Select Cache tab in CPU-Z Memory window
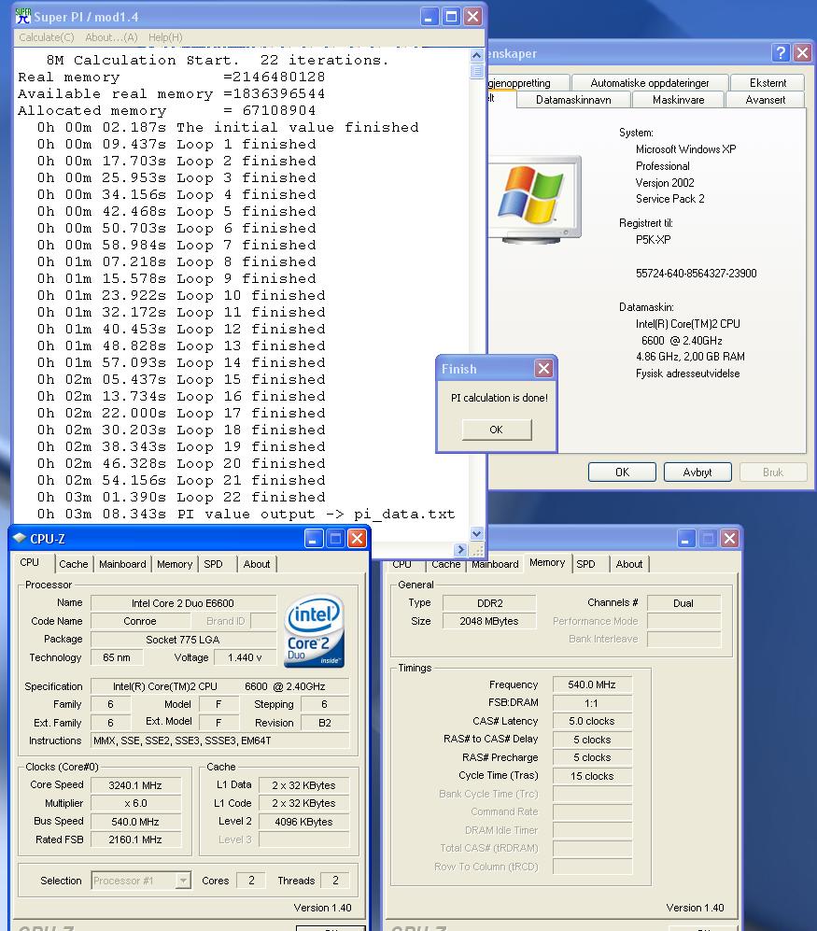Screen dimensions: 817x931 [x=446, y=564]
